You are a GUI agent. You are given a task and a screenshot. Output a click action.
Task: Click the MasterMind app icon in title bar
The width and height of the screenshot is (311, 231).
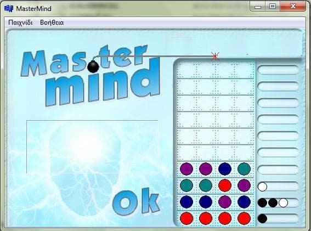pos(9,9)
